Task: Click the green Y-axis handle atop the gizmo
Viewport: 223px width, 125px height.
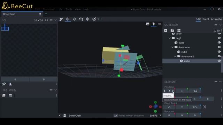Action: pos(123,45)
